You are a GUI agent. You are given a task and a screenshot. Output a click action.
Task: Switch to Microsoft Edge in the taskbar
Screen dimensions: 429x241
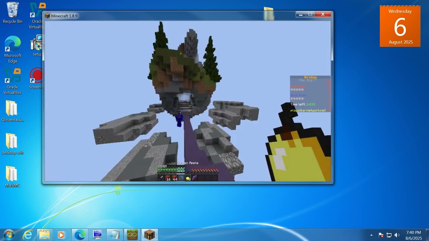tap(80, 235)
